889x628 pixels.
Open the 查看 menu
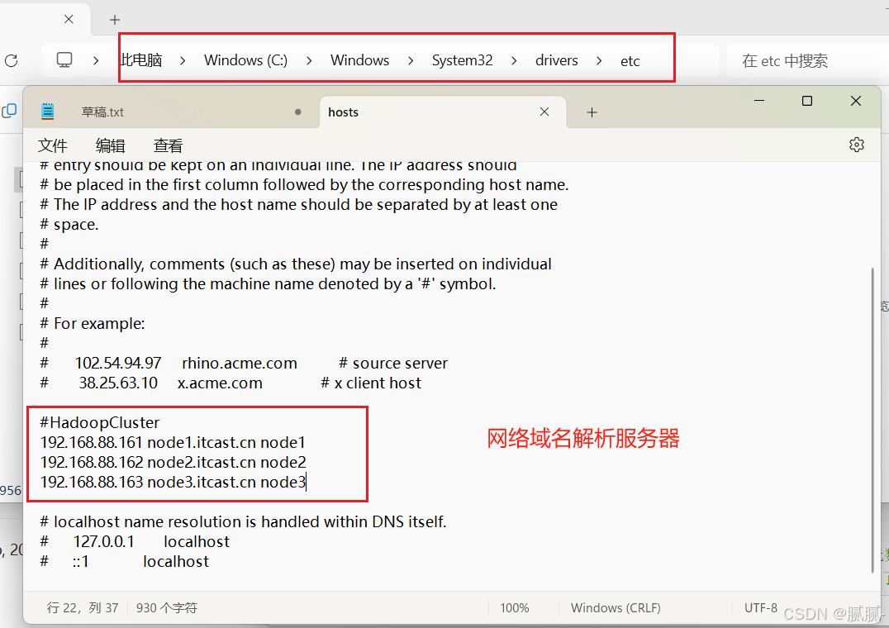click(168, 145)
